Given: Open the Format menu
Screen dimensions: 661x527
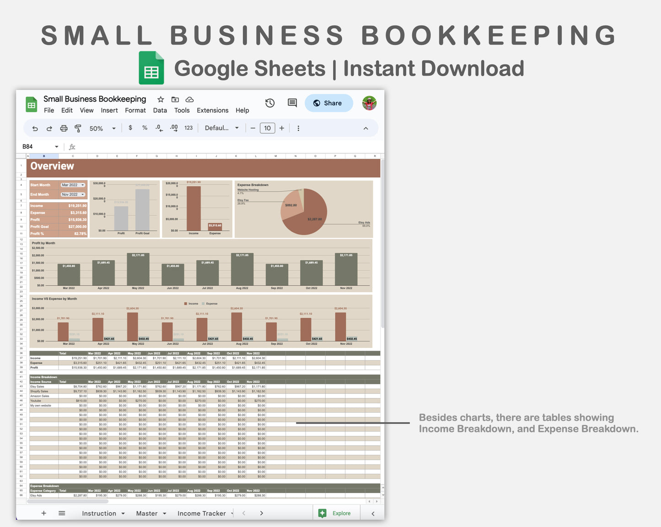Looking at the screenshot, I should point(135,110).
